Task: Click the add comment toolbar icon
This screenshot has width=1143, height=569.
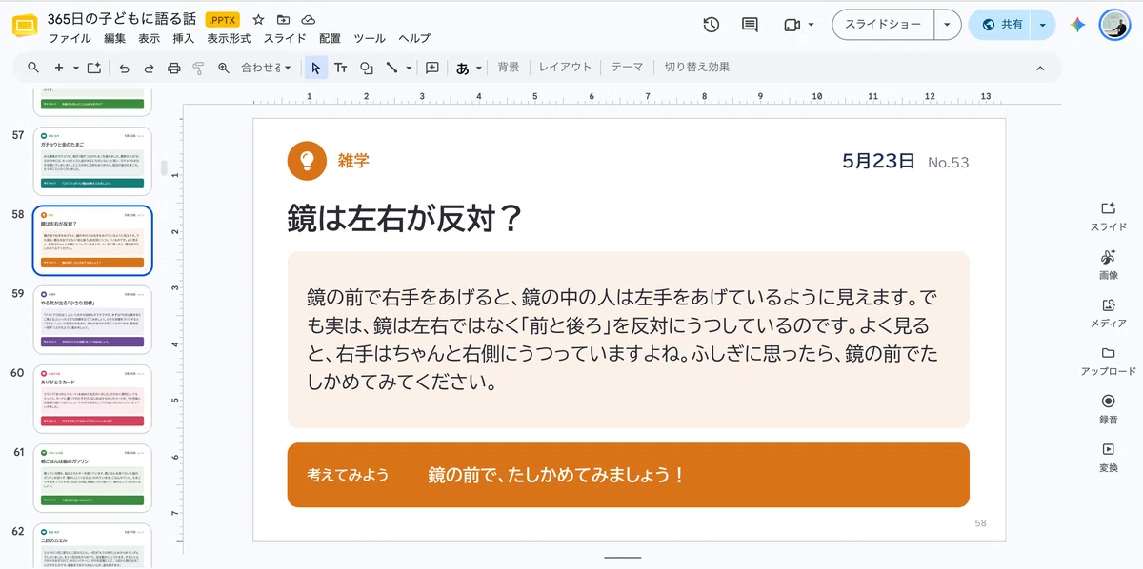Action: point(432,68)
